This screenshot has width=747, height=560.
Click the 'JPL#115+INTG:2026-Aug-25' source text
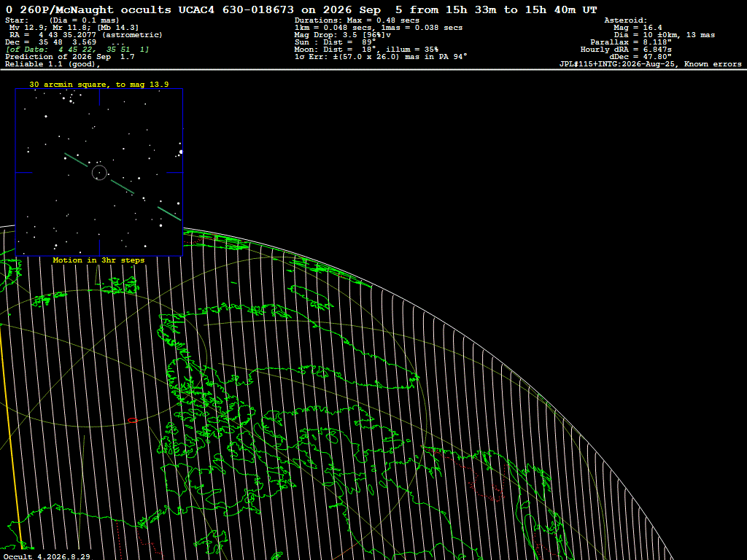[x=618, y=64]
